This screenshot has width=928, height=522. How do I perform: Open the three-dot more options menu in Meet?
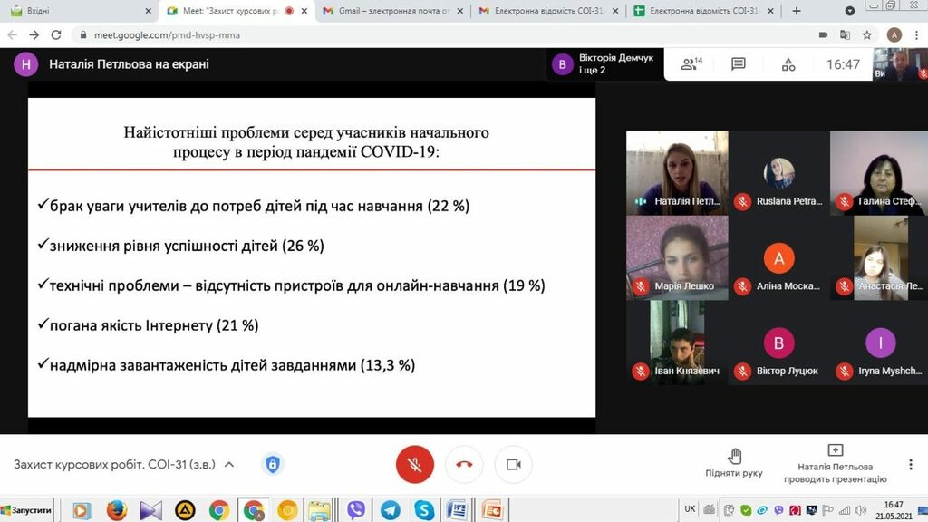click(x=909, y=465)
